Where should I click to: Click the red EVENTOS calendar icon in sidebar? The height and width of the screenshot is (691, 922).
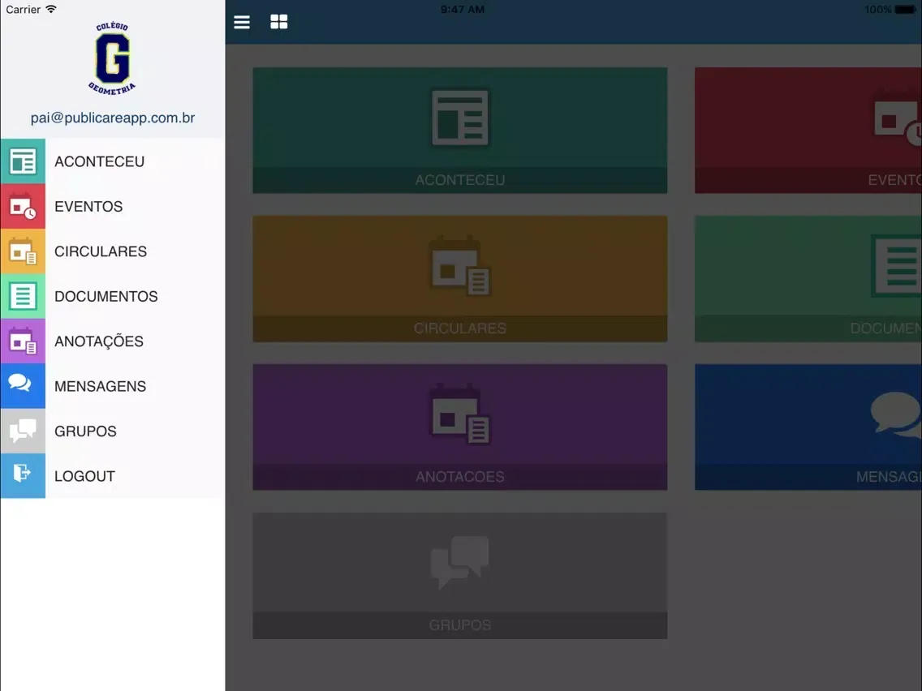point(23,206)
